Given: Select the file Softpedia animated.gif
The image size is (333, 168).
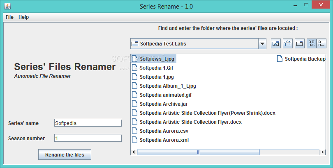Looking at the screenshot, I should 162,95.
